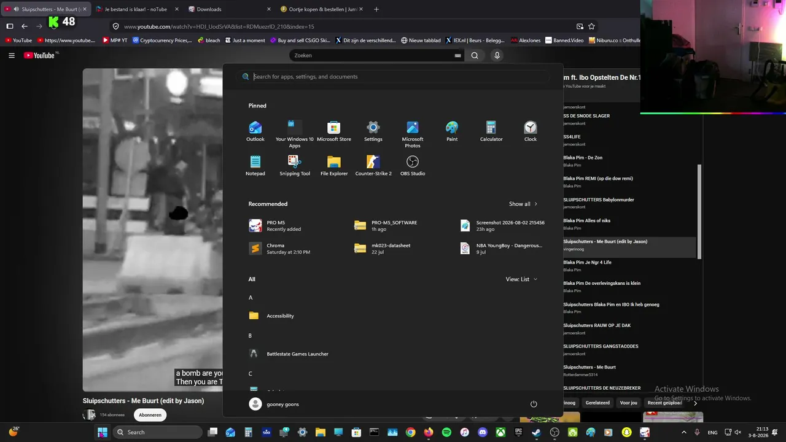
Task: Mute the Sluipschutters tab via its speaker icon
Action: pyautogui.click(x=16, y=9)
